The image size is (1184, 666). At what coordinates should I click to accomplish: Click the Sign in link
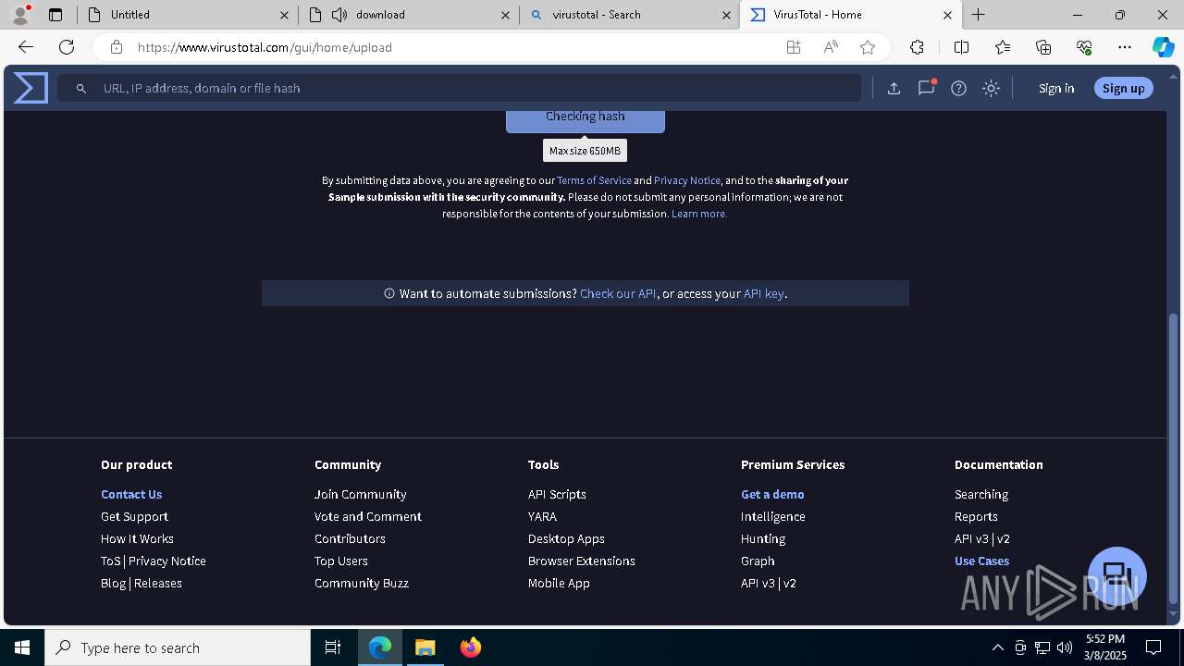coord(1056,88)
